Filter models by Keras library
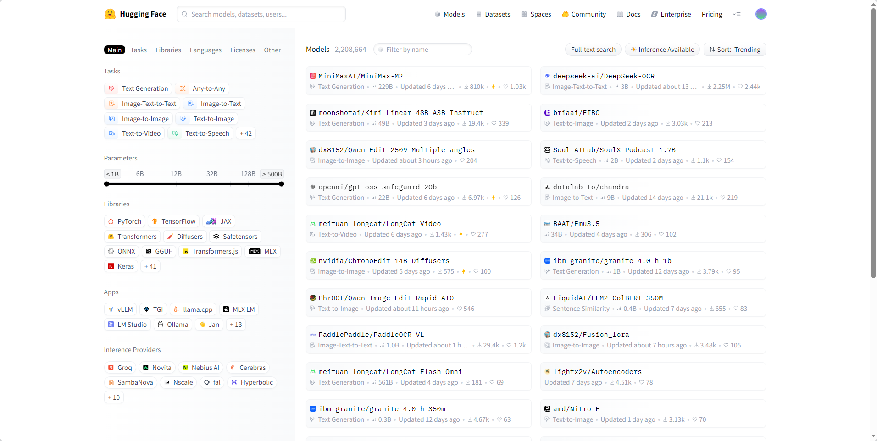The image size is (877, 441). [121, 266]
